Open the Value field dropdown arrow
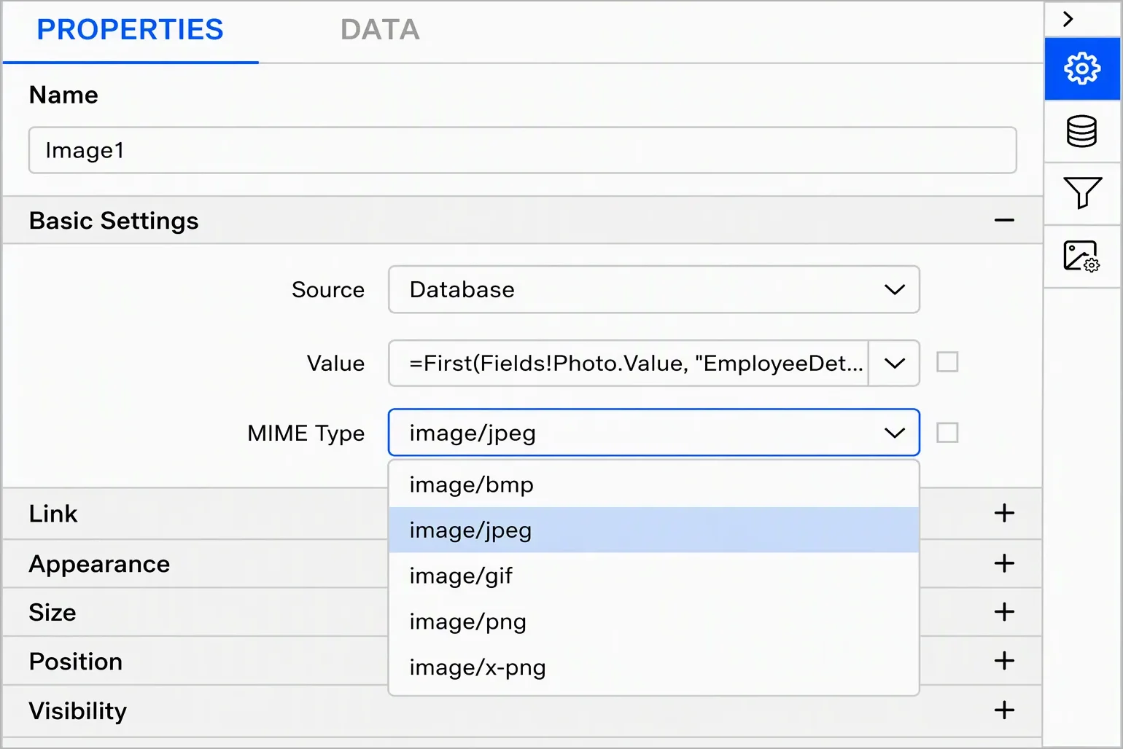Image resolution: width=1123 pixels, height=749 pixels. pyautogui.click(x=895, y=363)
